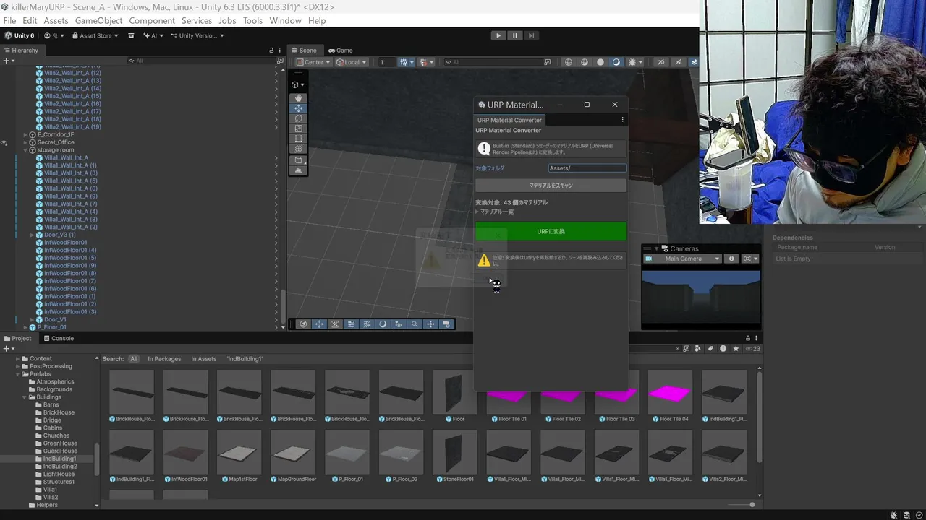Switch to the Game tab
926x520 pixels.
(340, 50)
